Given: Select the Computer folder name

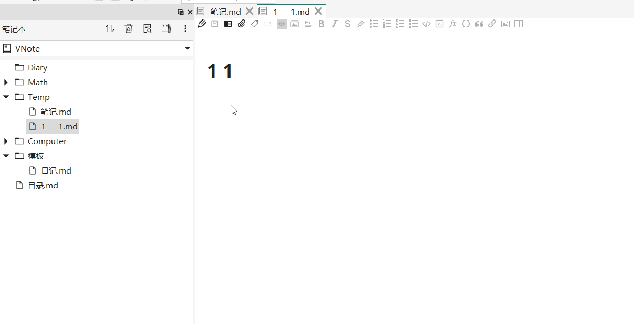Looking at the screenshot, I should [x=47, y=141].
